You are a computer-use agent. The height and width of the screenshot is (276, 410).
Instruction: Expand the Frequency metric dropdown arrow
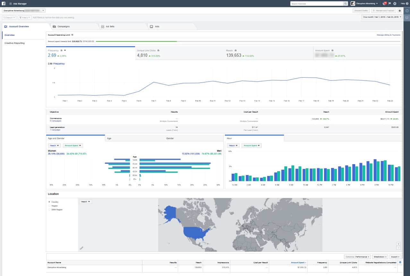[65, 50]
